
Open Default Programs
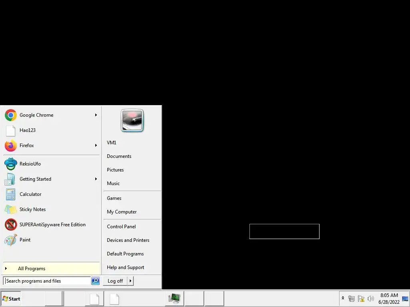tap(125, 254)
